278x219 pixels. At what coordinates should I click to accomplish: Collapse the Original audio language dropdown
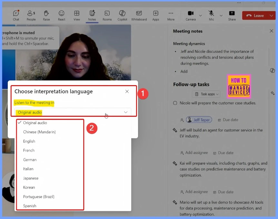pos(73,112)
